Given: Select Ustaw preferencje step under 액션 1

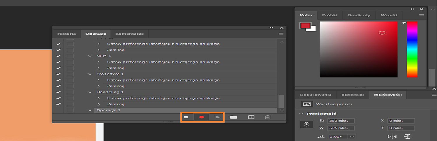Looking at the screenshot, I should click(x=186, y=62).
